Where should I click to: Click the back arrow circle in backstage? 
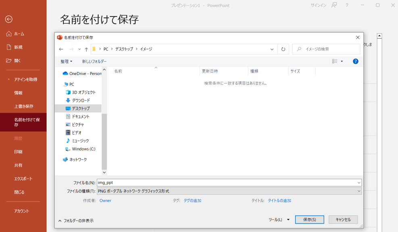8,19
